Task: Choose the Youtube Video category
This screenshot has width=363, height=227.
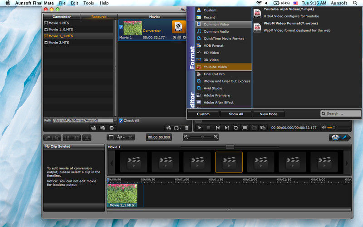Action: [x=223, y=67]
